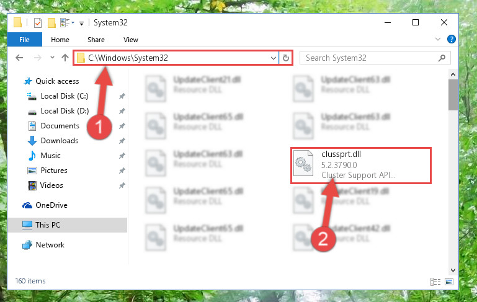Open the Customize Quick Access Toolbar dropdown
The width and height of the screenshot is (477, 302).
[x=81, y=23]
